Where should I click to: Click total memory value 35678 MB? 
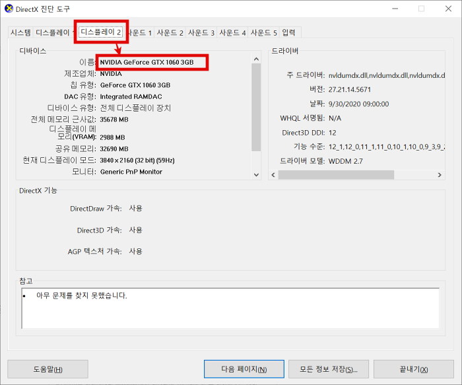click(114, 120)
